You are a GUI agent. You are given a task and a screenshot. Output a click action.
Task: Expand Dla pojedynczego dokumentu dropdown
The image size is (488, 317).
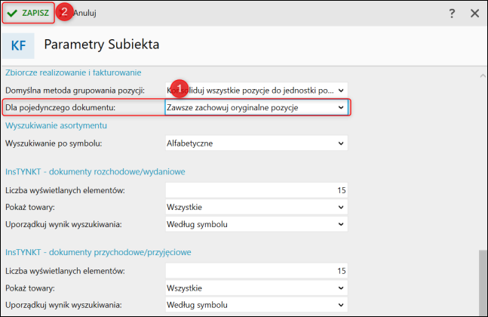pos(256,108)
